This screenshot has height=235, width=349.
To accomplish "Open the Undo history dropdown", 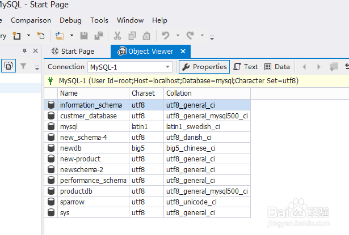I will click(178, 35).
